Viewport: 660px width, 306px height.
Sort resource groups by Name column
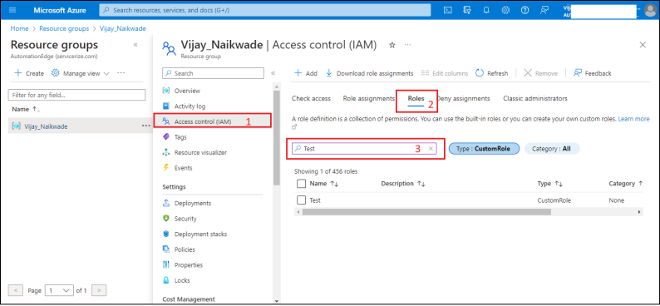[26, 109]
